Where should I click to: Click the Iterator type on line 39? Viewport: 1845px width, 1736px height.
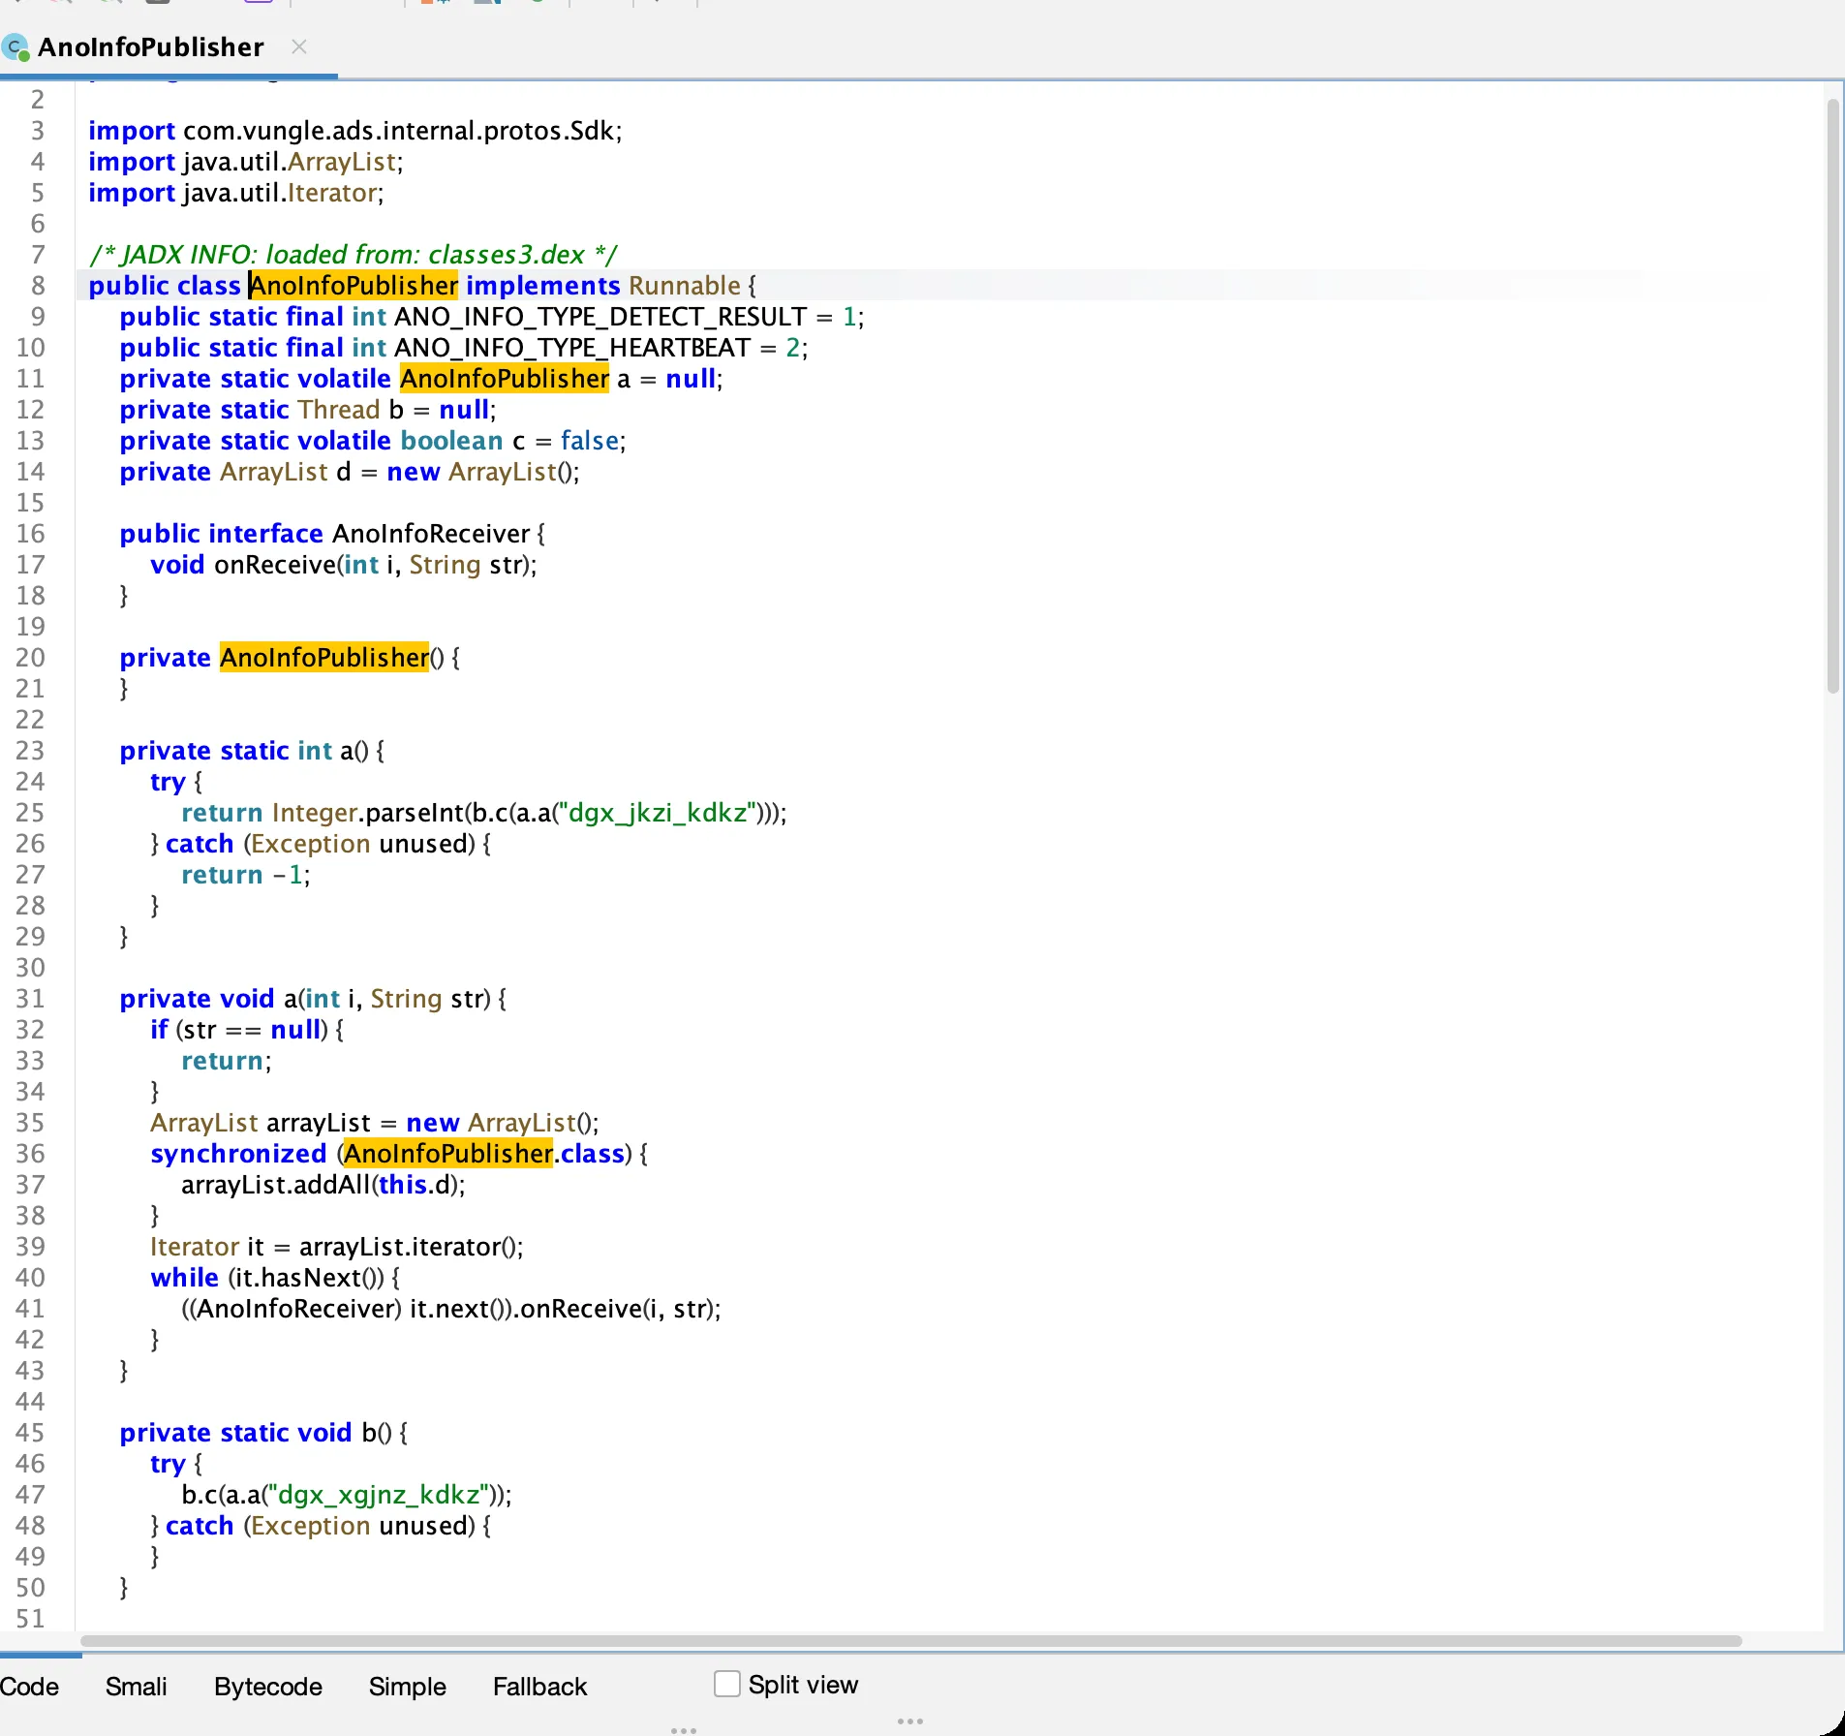click(195, 1247)
